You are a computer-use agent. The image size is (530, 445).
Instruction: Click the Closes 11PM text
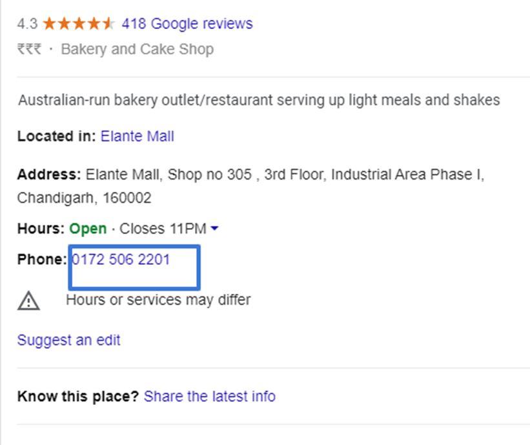163,229
